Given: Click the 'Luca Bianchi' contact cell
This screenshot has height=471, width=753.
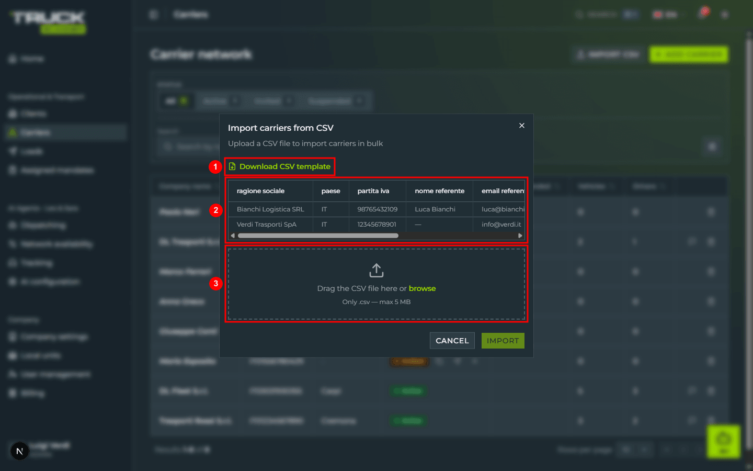Looking at the screenshot, I should tap(439, 209).
